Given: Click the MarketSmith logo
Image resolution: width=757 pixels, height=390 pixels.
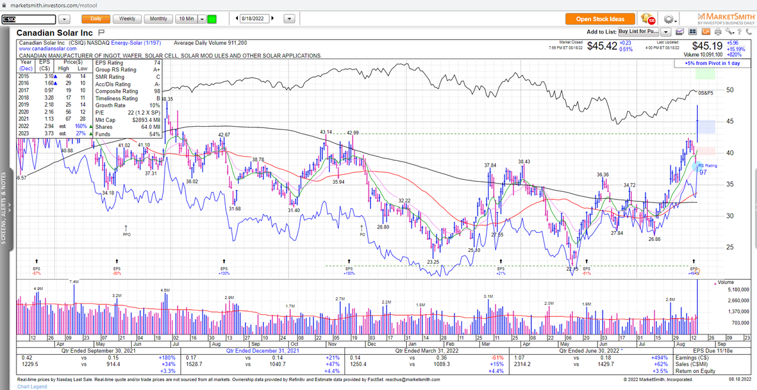Looking at the screenshot, I should 725,18.
